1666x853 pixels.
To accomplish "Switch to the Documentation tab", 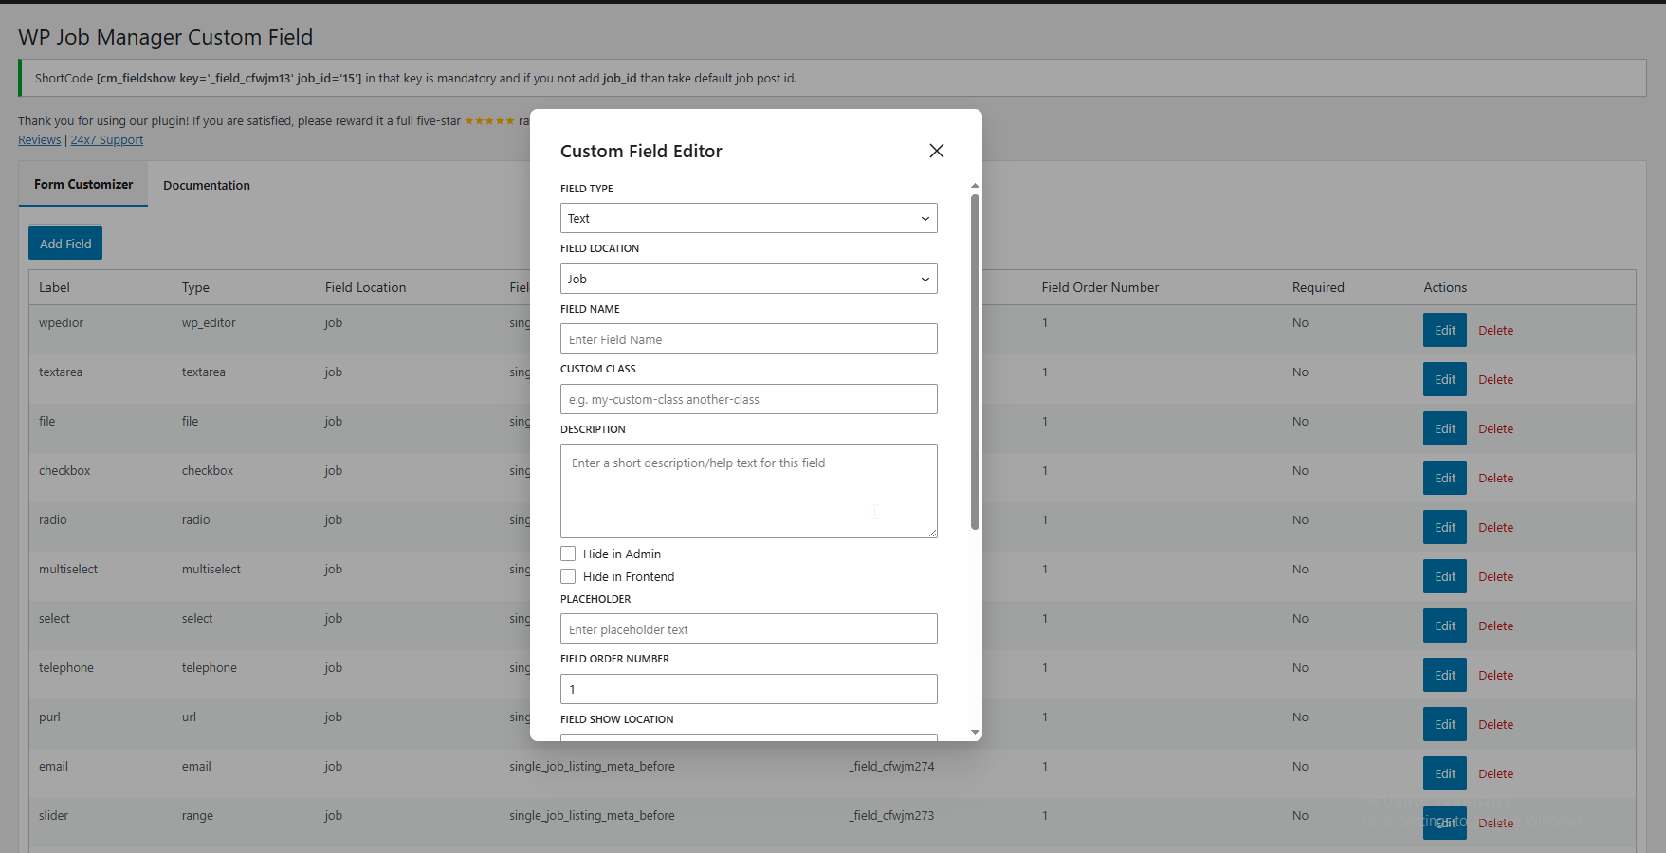I will pyautogui.click(x=207, y=185).
